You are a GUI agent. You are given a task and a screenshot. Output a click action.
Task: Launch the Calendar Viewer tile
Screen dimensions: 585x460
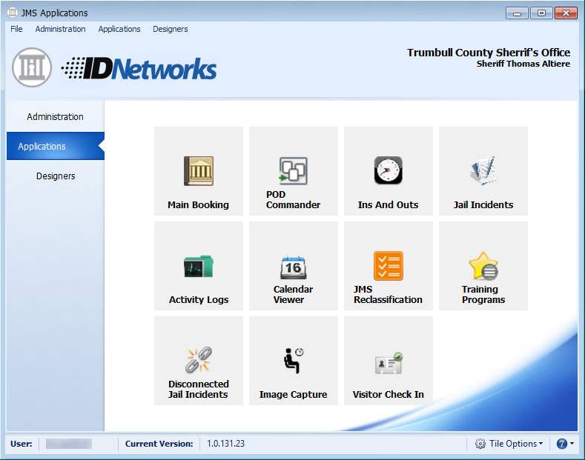[293, 266]
